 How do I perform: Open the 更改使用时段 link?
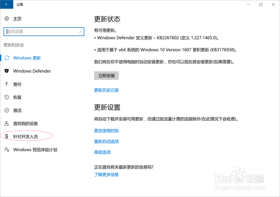point(106,131)
